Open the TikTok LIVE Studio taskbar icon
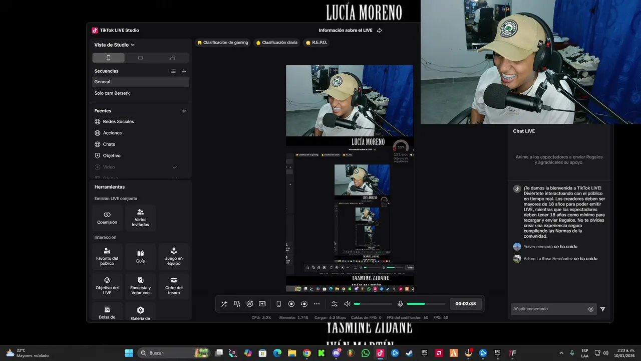The image size is (641, 361). (x=380, y=353)
